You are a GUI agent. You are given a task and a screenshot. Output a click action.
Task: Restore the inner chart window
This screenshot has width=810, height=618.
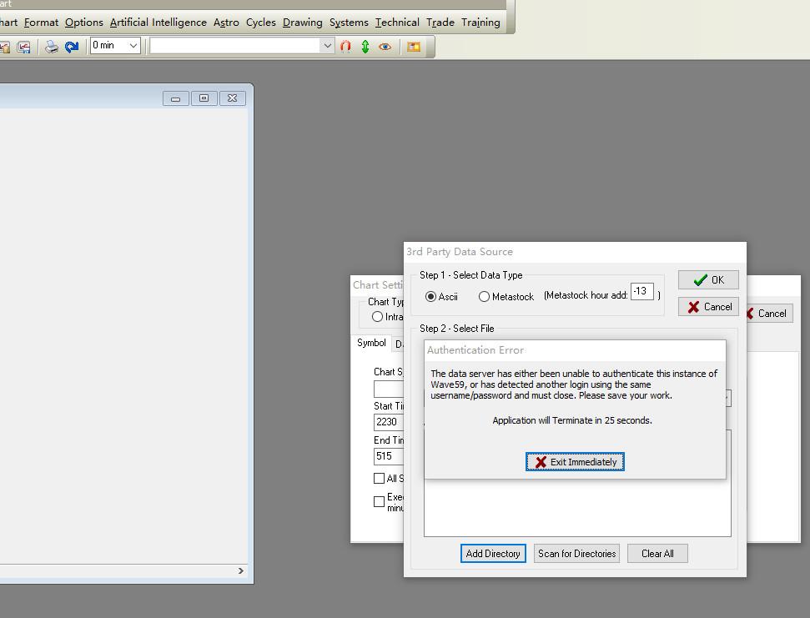click(x=204, y=98)
